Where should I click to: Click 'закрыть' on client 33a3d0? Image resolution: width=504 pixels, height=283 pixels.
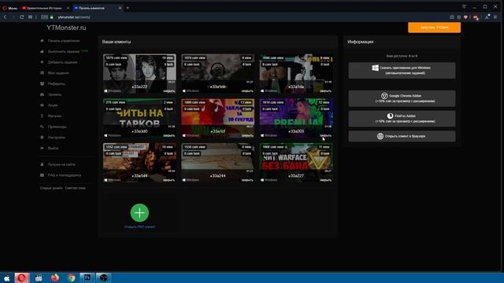[169, 136]
